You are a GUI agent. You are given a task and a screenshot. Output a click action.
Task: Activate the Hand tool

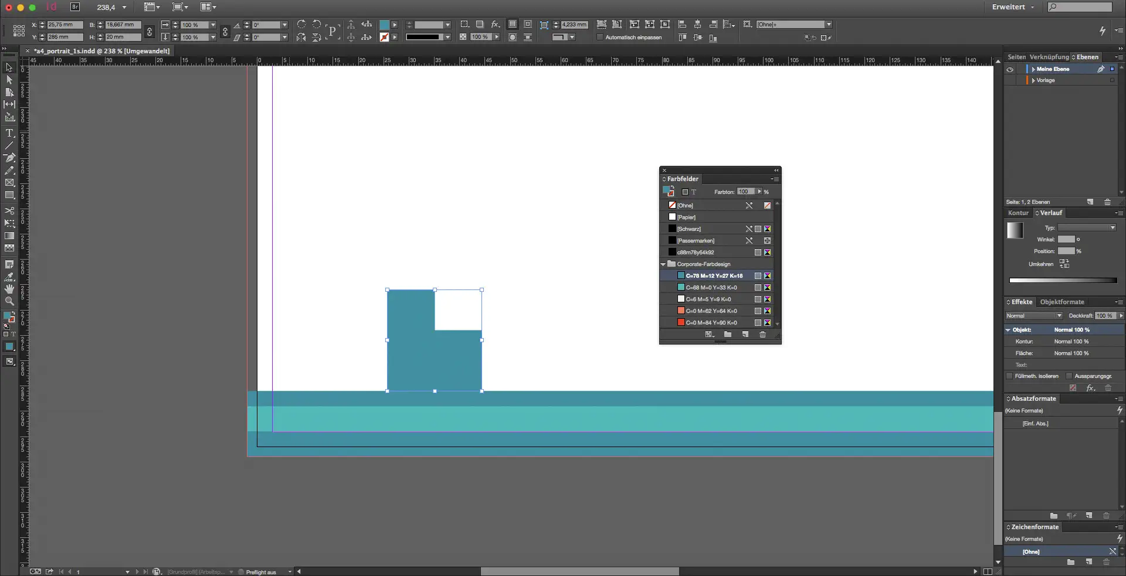click(9, 289)
